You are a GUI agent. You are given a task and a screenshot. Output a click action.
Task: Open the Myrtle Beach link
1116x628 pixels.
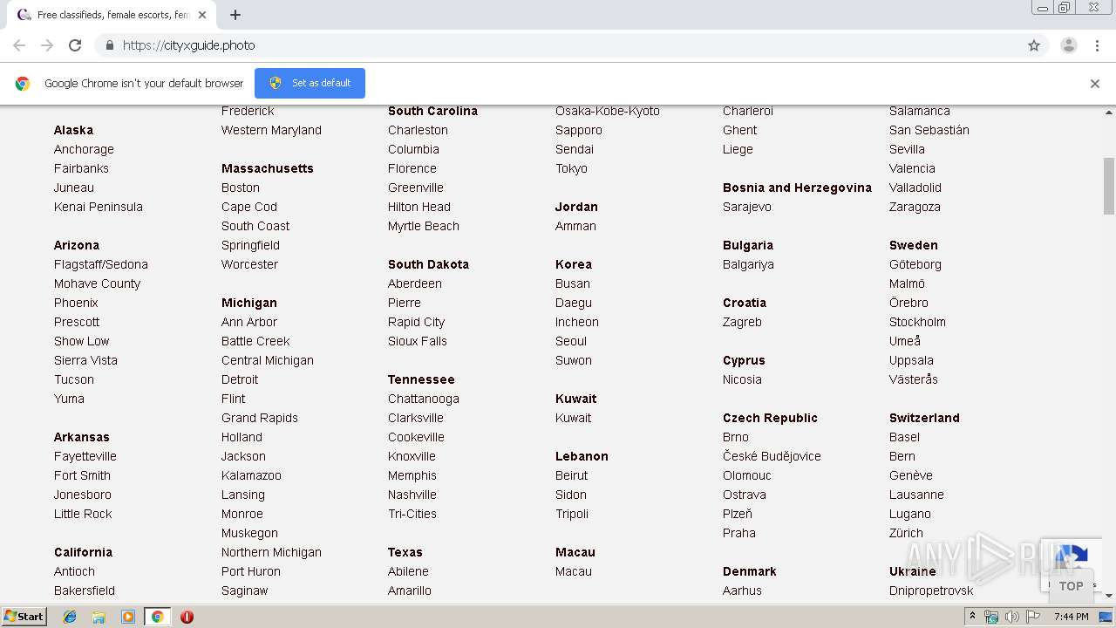(424, 226)
